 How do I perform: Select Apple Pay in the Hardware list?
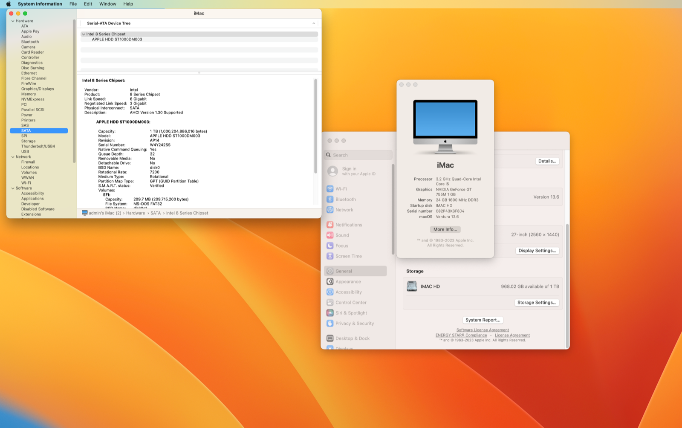click(x=30, y=32)
